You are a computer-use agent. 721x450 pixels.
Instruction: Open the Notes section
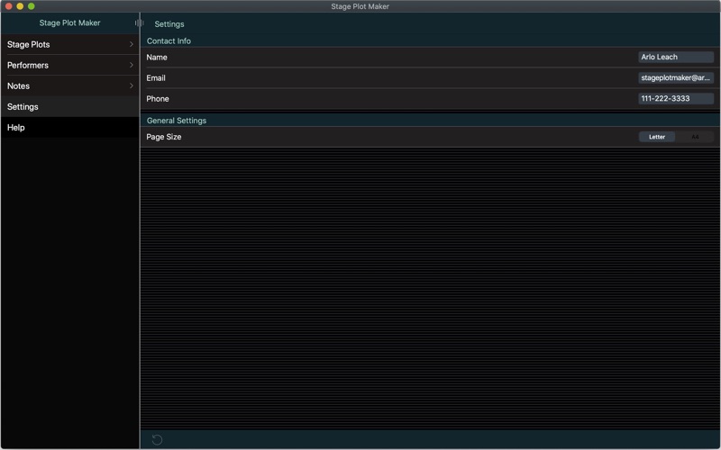pos(70,85)
